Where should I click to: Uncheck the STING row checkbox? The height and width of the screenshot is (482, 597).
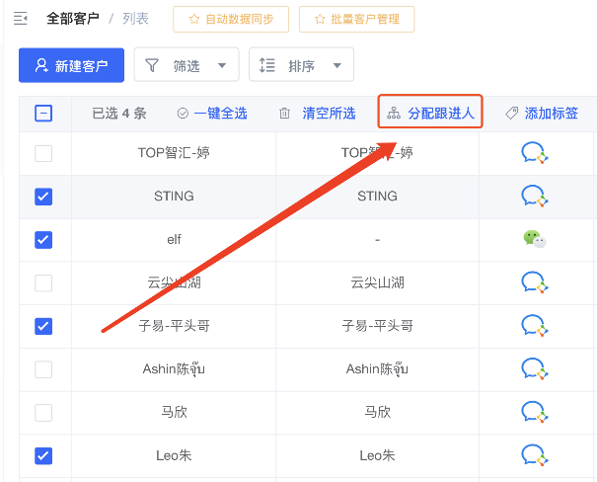[43, 197]
